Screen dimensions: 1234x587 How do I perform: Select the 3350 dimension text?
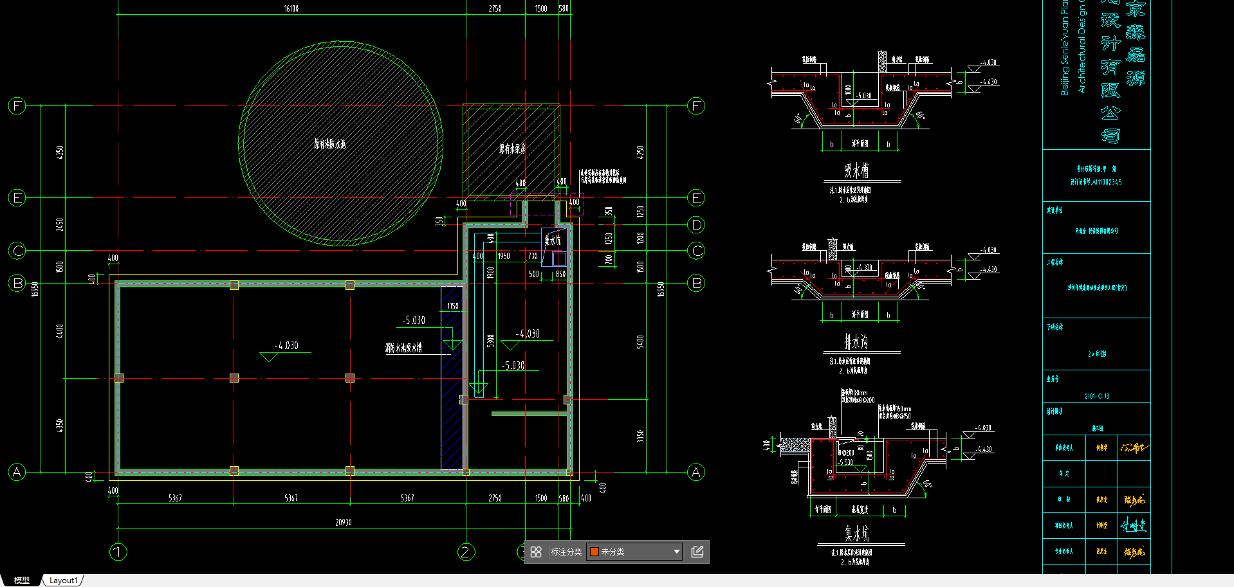(x=640, y=436)
